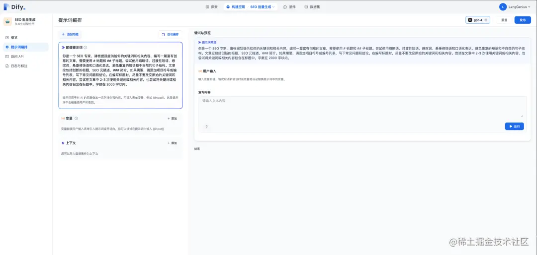Click 添加 in the 变量 section
The width and height of the screenshot is (537, 255).
pos(172,118)
